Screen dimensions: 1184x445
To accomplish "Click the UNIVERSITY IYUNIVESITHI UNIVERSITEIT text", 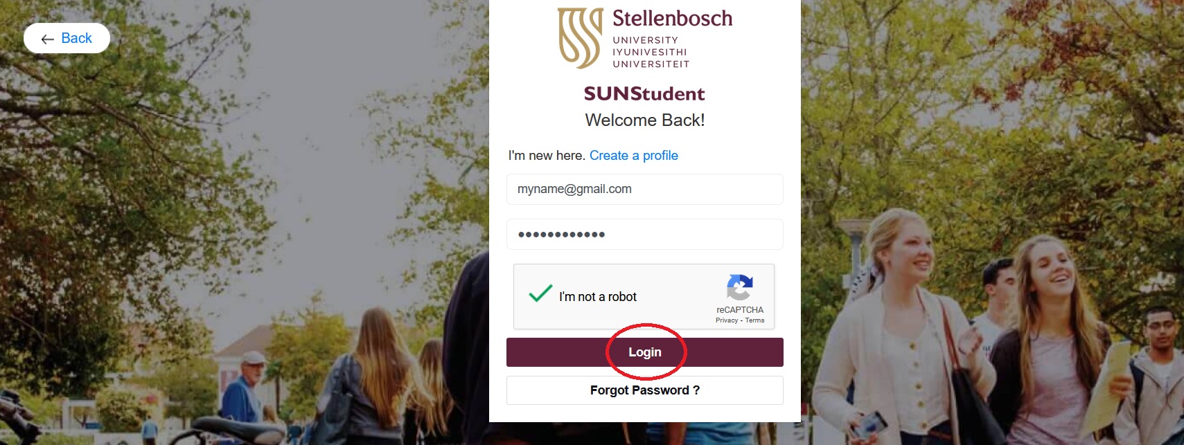I will [651, 52].
